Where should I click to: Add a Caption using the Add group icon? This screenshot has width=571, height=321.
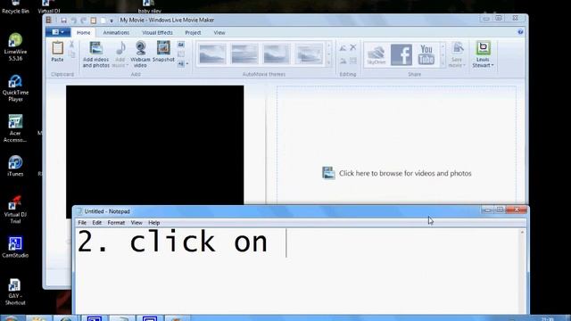click(181, 54)
